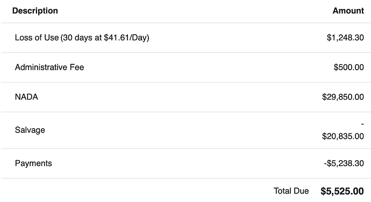Viewport: 371px width, 202px height.
Task: Select the NADA line item
Action: pos(26,97)
